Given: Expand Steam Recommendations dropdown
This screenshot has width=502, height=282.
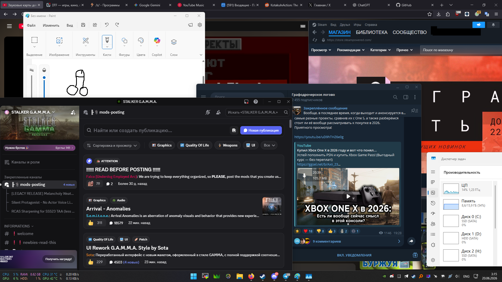Looking at the screenshot, I should [351, 50].
